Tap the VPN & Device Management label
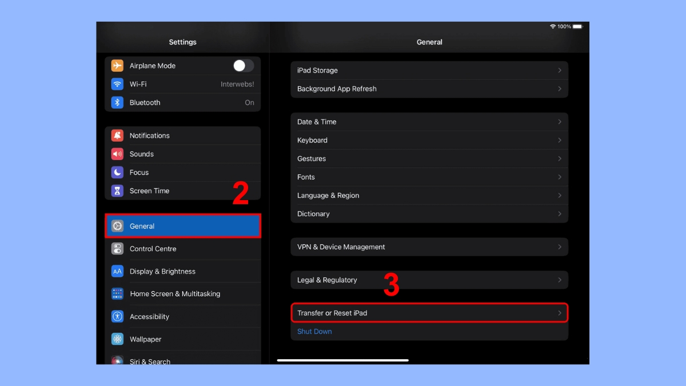The width and height of the screenshot is (686, 386). point(341,247)
